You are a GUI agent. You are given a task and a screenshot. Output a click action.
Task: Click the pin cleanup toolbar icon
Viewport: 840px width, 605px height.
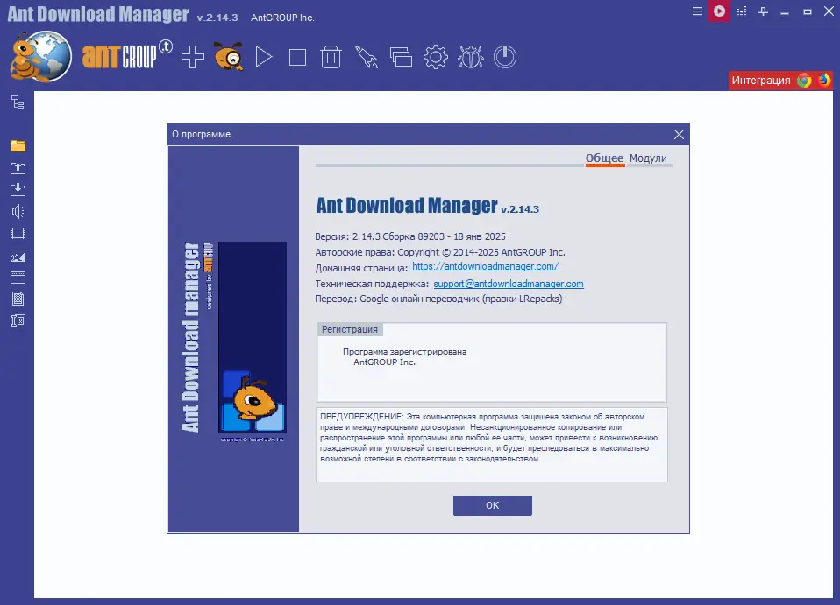point(367,57)
